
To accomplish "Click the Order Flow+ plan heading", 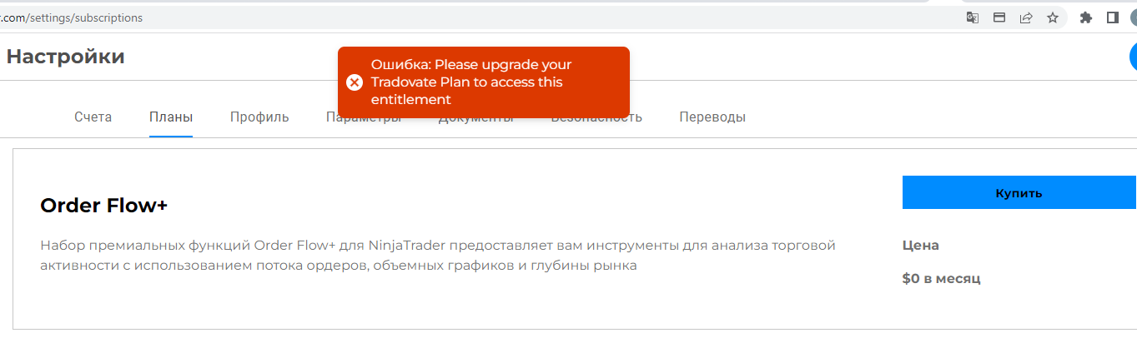I will [104, 206].
